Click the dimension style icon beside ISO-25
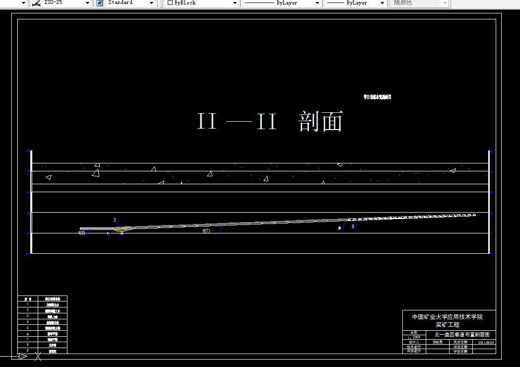The width and height of the screenshot is (520, 367). 37,3
